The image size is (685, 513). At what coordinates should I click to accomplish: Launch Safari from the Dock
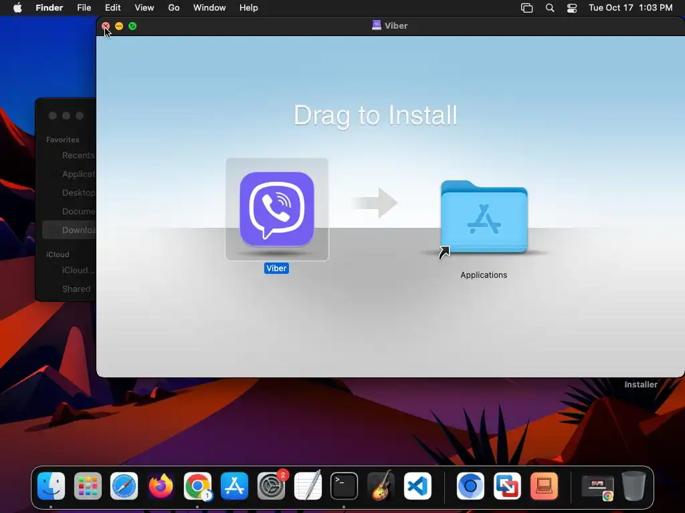click(x=124, y=486)
